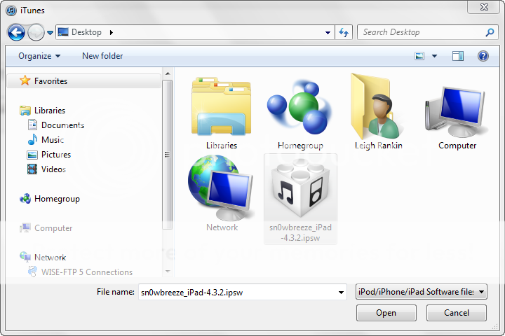Open the Leigh Rankin user folder

pyautogui.click(x=379, y=107)
